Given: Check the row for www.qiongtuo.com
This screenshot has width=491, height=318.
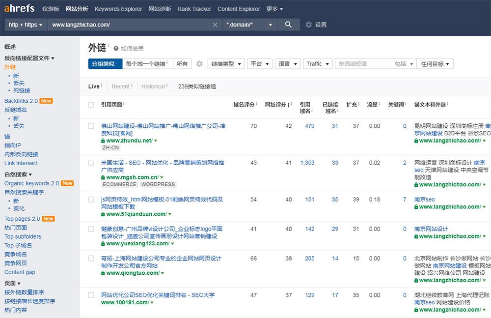Looking at the screenshot, I should pos(91,259).
